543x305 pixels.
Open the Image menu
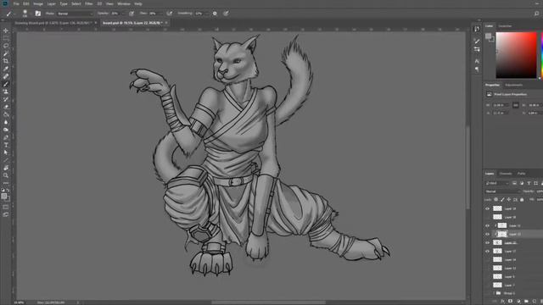coord(38,3)
